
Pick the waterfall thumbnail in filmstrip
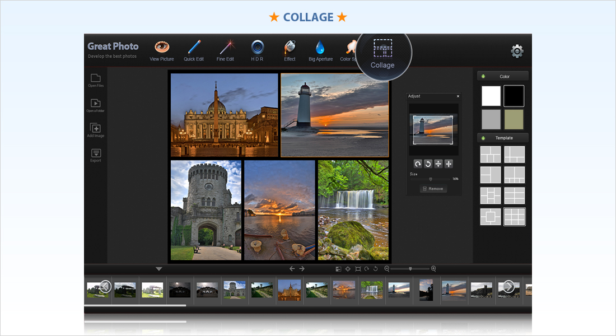coord(372,290)
